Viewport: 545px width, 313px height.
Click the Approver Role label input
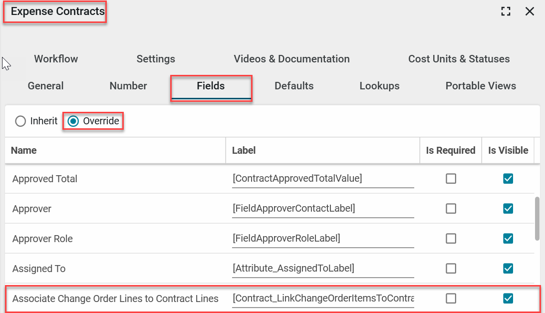[323, 239]
